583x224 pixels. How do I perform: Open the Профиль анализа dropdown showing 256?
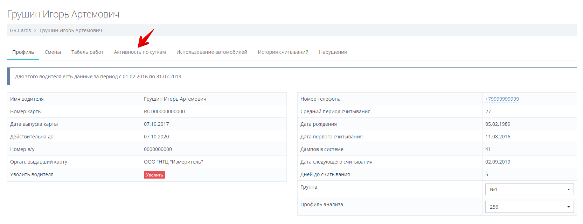click(529, 207)
